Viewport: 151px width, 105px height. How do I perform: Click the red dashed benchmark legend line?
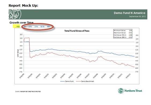78,81
